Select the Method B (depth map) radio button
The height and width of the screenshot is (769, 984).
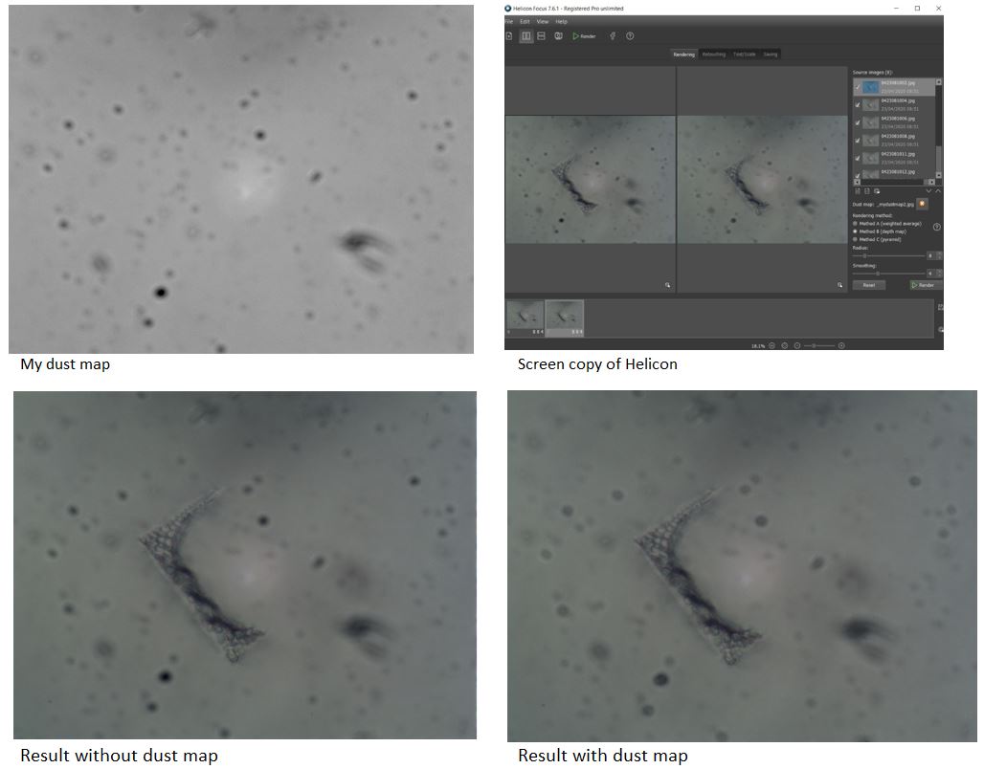[855, 231]
